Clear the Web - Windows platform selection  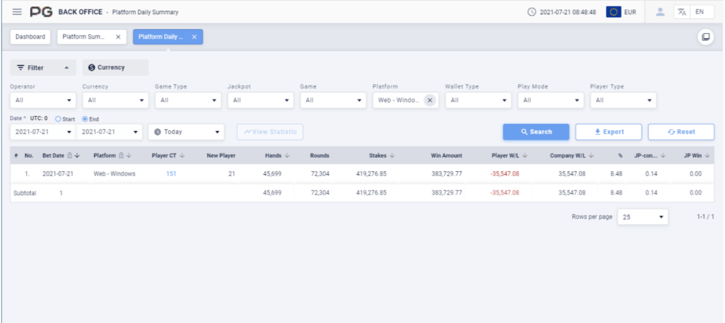coord(430,100)
